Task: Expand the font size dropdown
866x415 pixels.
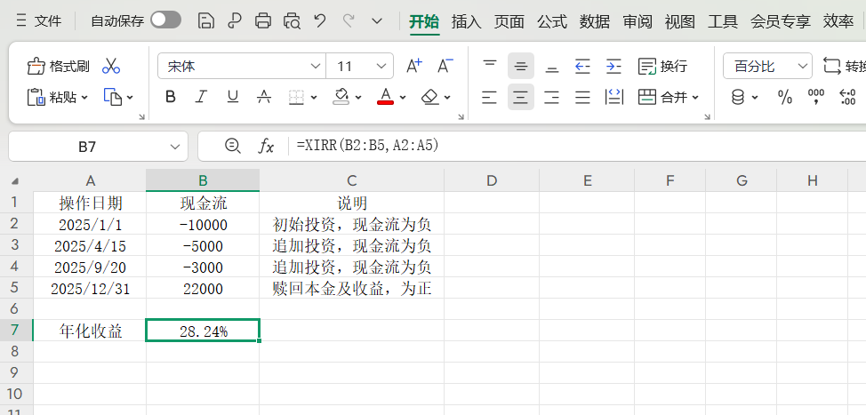Action: pyautogui.click(x=382, y=67)
